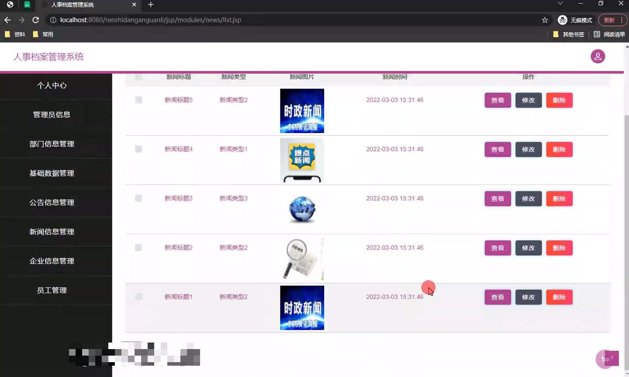Open the Chrome three-dot menu
Screen dimensions: 629x377
click(x=622, y=20)
